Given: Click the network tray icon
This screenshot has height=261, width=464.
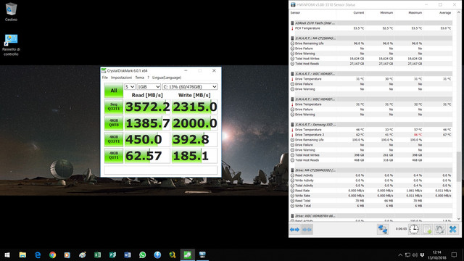Looking at the screenshot, I should (407, 254).
